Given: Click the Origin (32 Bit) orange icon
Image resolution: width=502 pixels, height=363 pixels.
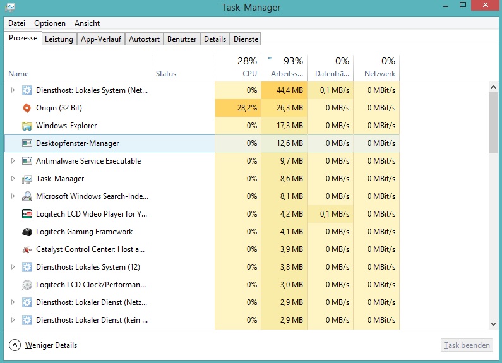Looking at the screenshot, I should 27,108.
